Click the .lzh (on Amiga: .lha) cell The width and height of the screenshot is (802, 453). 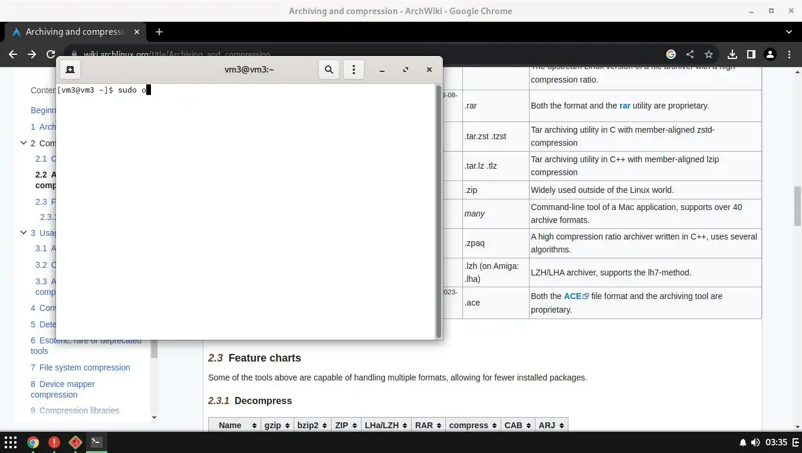[495, 273]
